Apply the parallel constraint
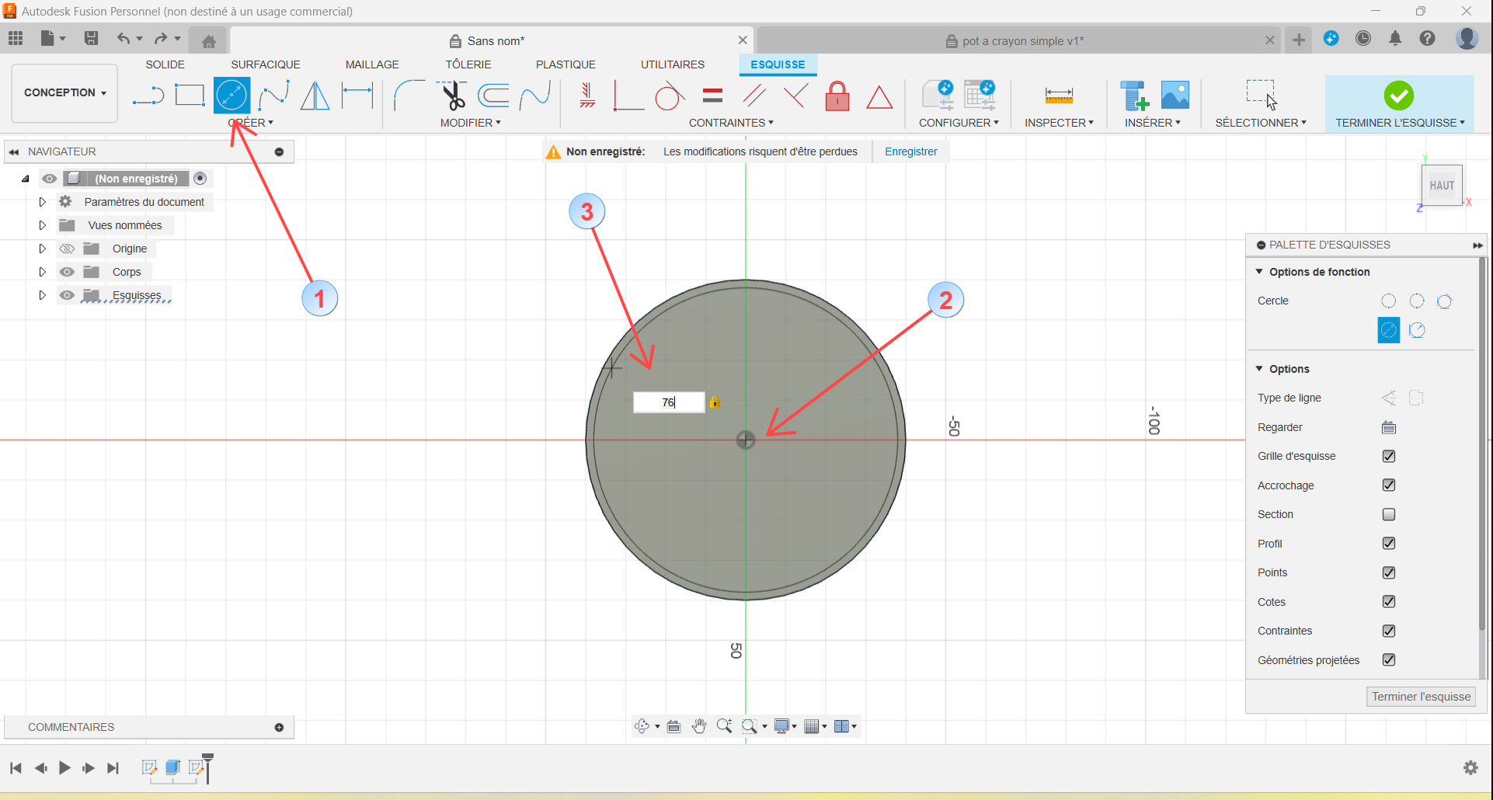Image resolution: width=1493 pixels, height=800 pixels. coord(753,96)
